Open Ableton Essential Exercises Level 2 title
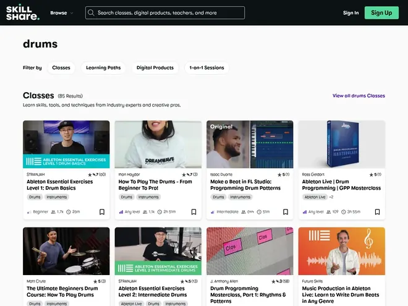 153,292
